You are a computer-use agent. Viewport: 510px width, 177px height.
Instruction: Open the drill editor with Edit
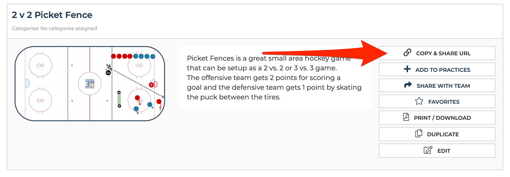click(437, 151)
